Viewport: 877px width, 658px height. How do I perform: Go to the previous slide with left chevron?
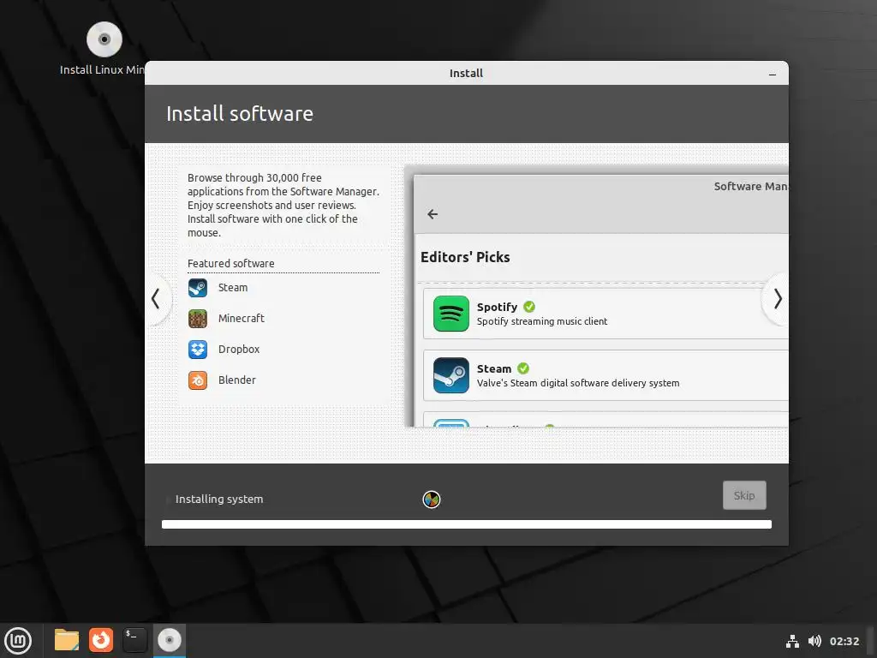coord(156,299)
